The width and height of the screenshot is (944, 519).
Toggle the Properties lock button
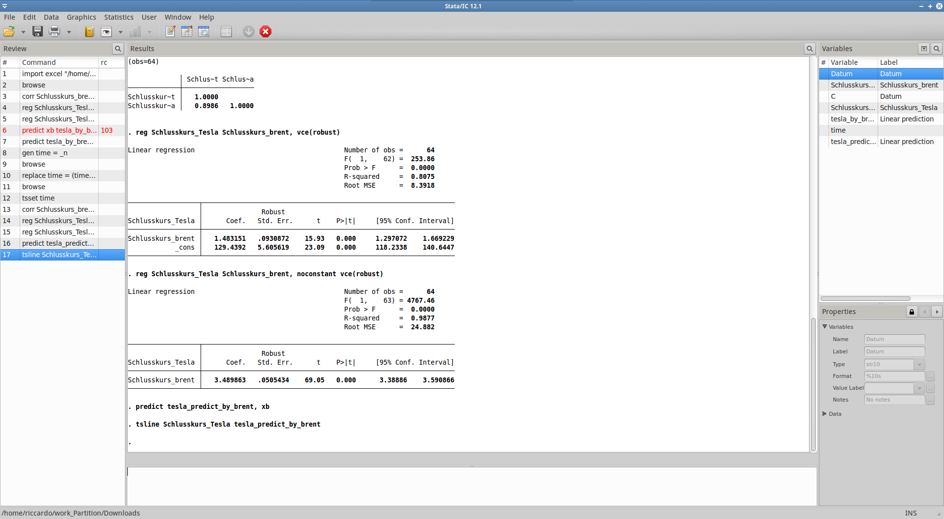(x=912, y=312)
